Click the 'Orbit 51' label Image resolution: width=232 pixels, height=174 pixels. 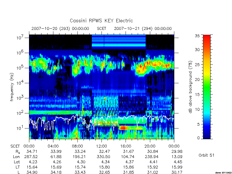pyautogui.click(x=206, y=155)
